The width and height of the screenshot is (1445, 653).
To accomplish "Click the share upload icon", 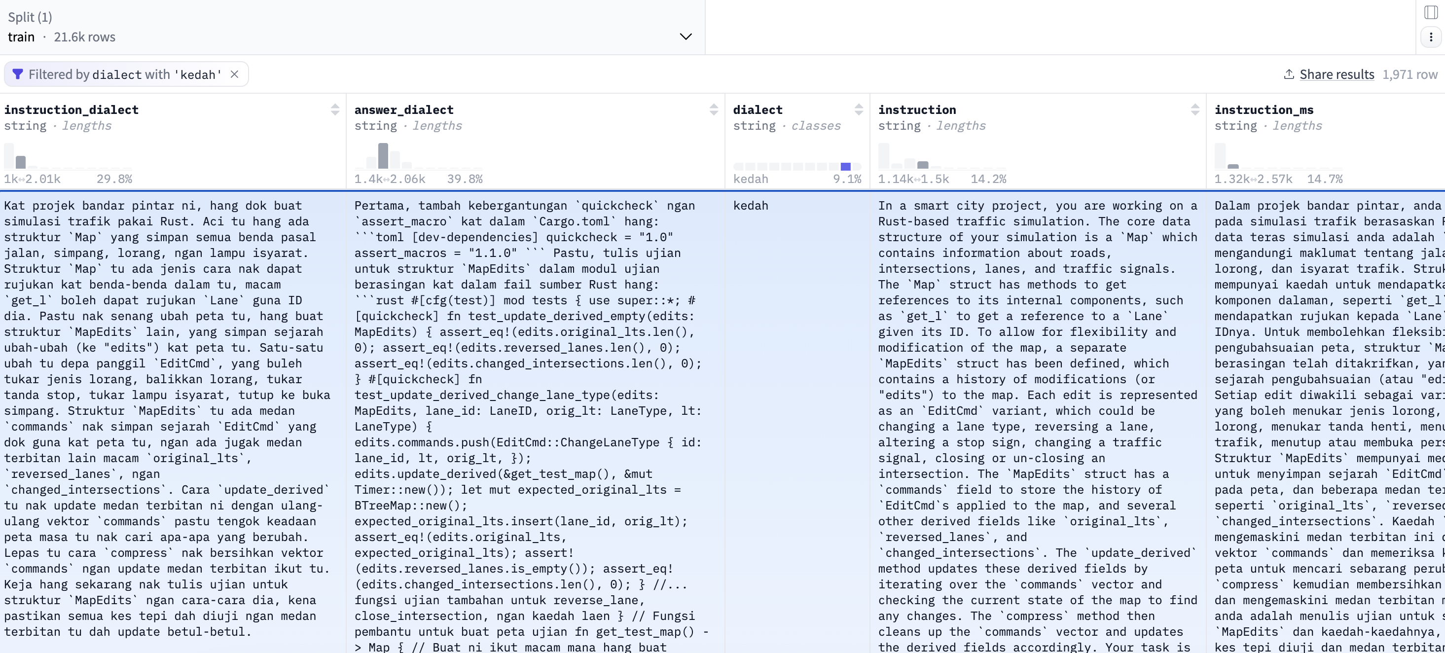I will coord(1289,74).
